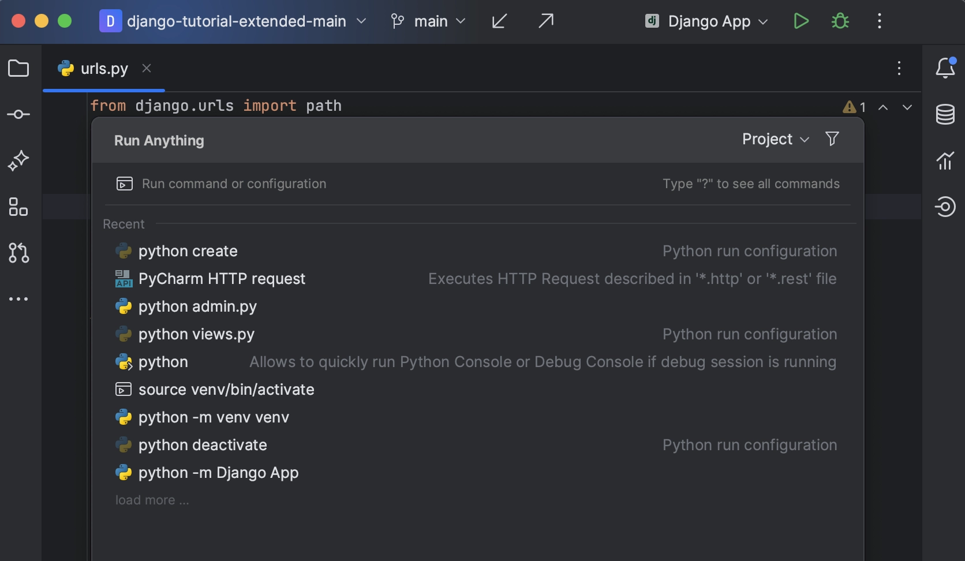
Task: Show more tool windows ellipsis
Action: click(18, 299)
